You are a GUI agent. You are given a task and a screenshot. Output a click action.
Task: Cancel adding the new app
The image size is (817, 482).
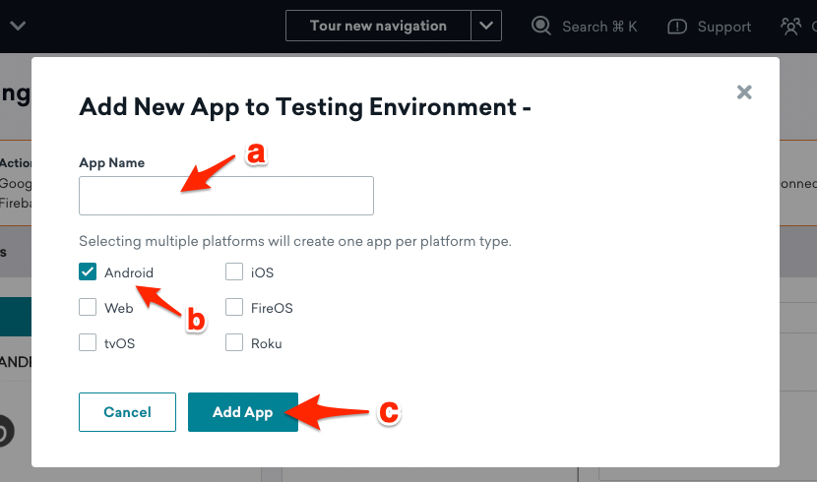pyautogui.click(x=127, y=412)
